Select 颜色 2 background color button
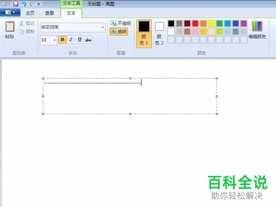 160,34
